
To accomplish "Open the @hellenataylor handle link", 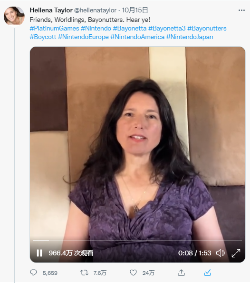I will tap(95, 10).
